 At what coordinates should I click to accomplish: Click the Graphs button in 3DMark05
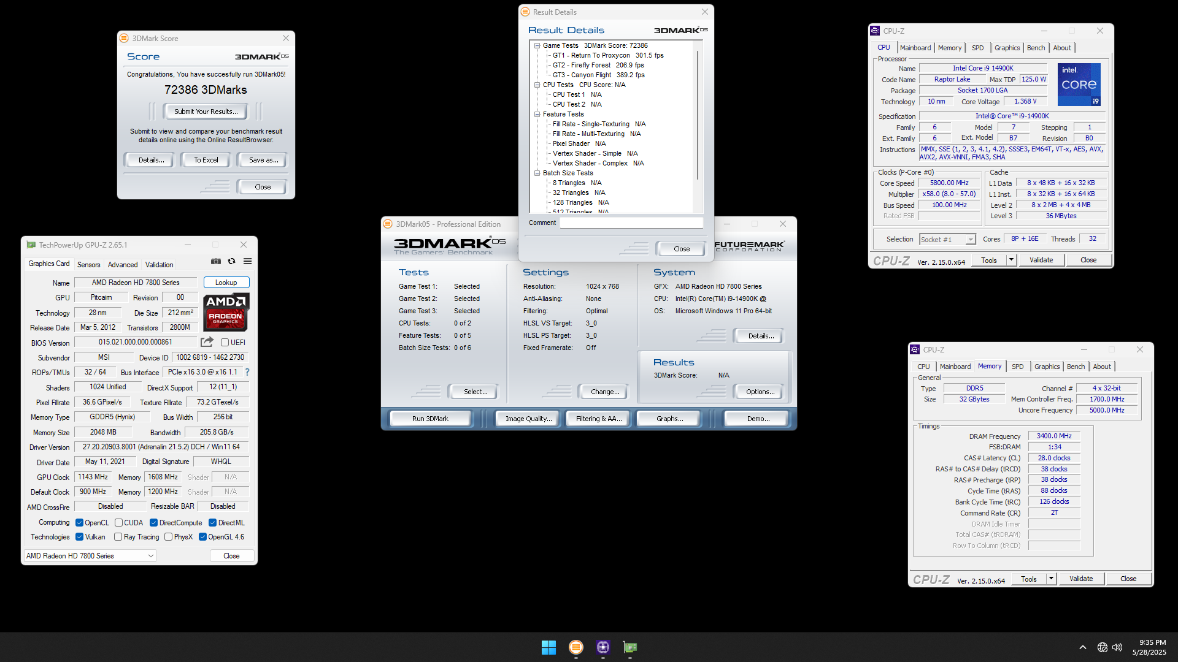click(669, 419)
